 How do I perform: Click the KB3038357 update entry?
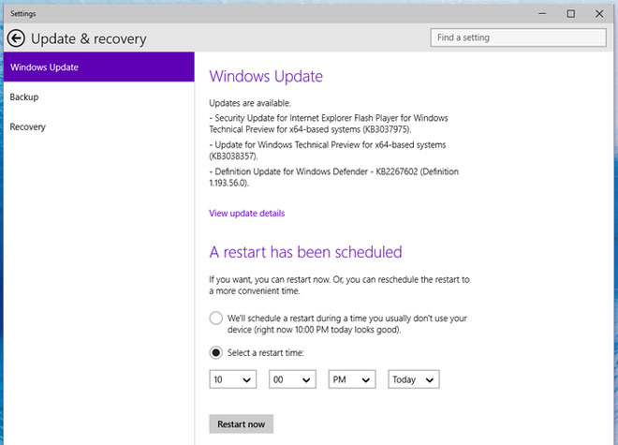click(x=328, y=151)
